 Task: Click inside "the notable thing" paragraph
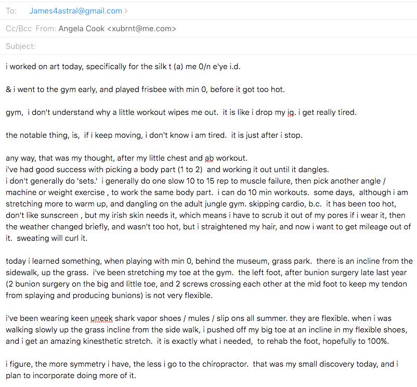point(154,135)
